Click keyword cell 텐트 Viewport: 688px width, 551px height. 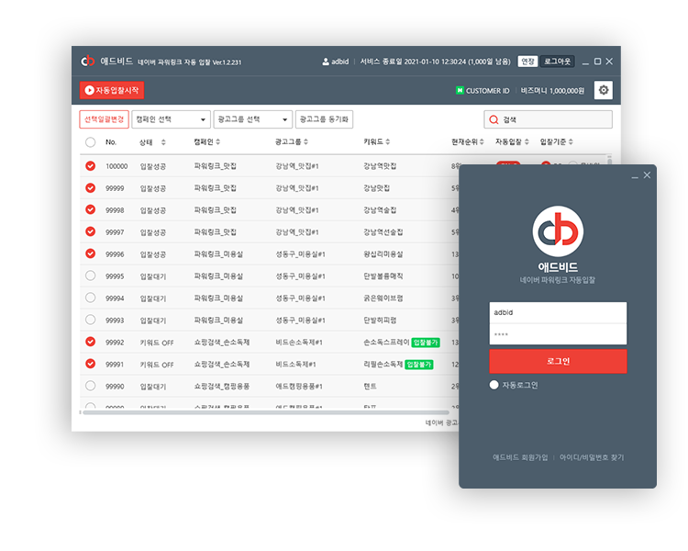pos(370,387)
